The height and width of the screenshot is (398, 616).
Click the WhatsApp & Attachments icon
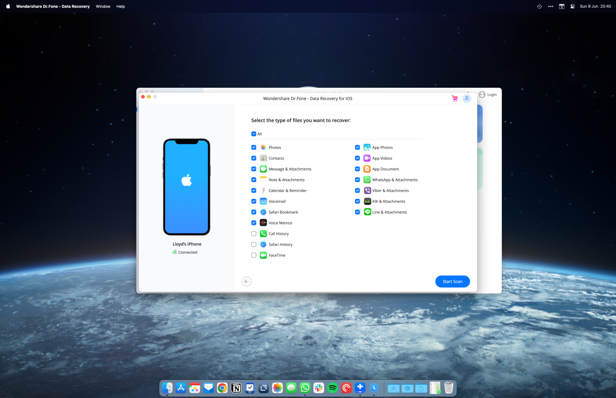click(x=366, y=180)
